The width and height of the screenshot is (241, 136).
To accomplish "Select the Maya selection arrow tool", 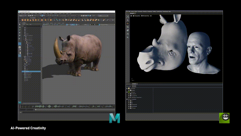I will [x=20, y=24].
